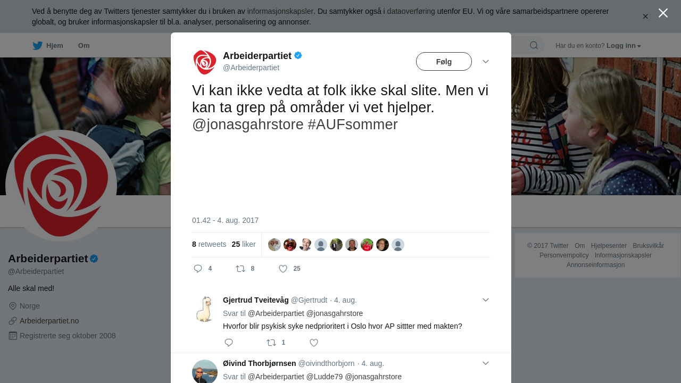
Task: Click the search magnifier icon
Action: (534, 46)
